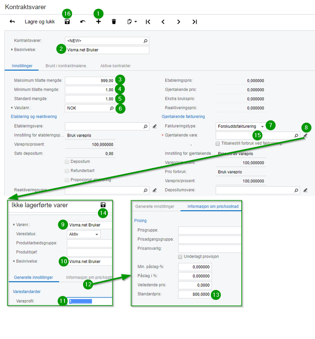Click the Prisgruppe input field
This screenshot has width=315, height=339.
tap(210, 230)
